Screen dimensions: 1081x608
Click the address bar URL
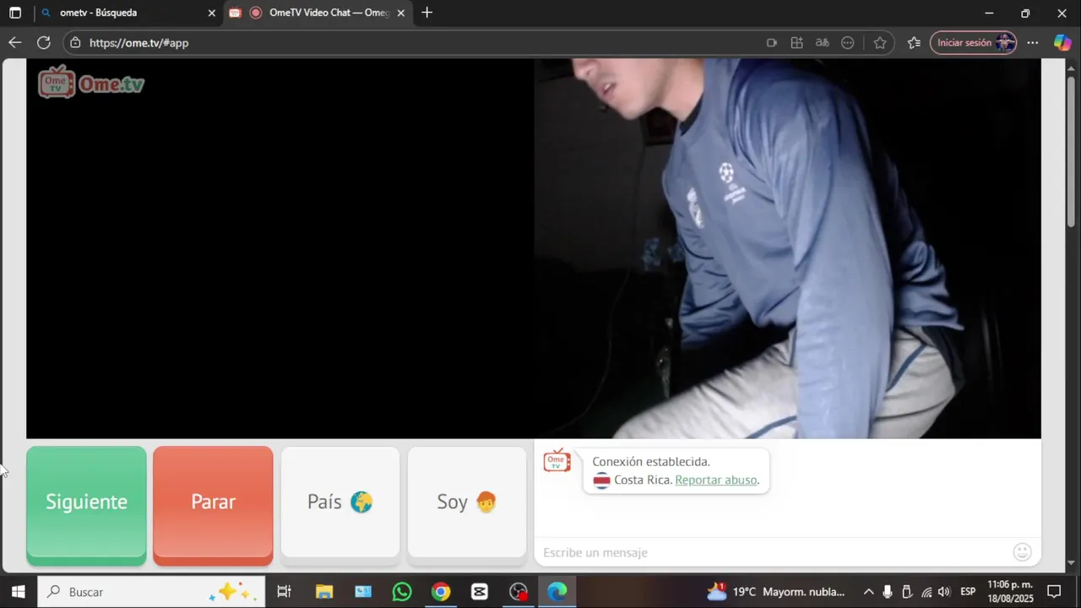click(x=139, y=42)
